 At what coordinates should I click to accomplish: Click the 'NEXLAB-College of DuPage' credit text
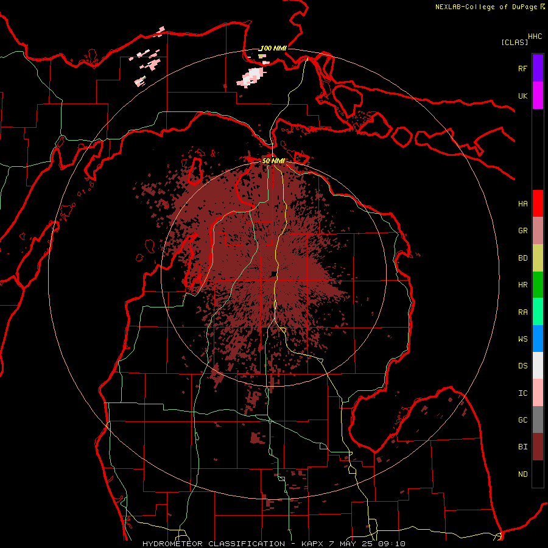click(x=486, y=7)
